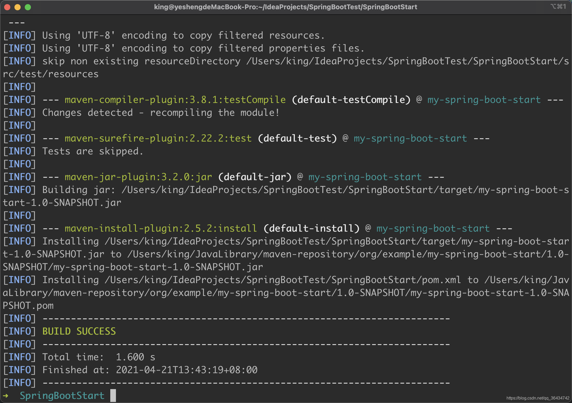Click 'PSHOT.pom' wrapped line
Image resolution: width=572 pixels, height=403 pixels.
(x=28, y=305)
